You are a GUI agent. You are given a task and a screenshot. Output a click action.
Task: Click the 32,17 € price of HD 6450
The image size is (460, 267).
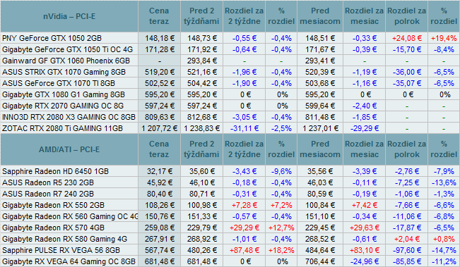tap(159, 171)
